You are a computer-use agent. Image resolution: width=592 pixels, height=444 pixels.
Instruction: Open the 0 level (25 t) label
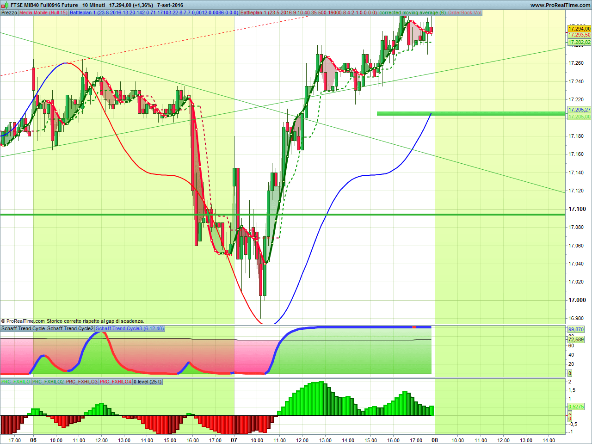click(x=148, y=382)
